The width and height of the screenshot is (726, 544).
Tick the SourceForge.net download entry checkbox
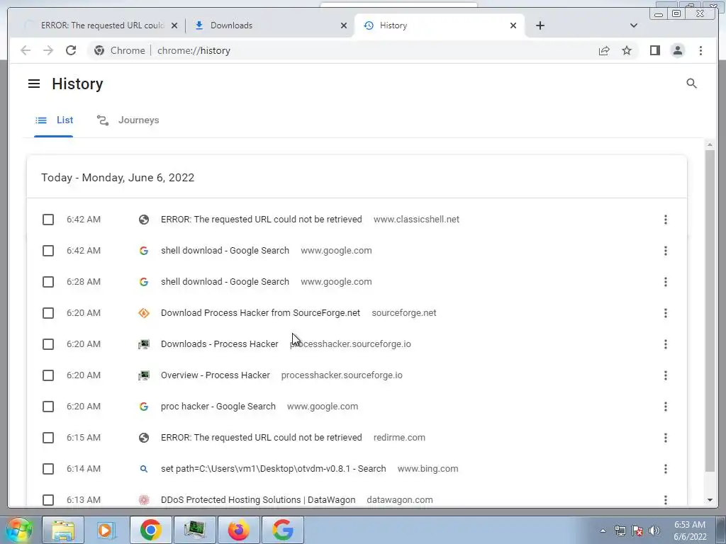[x=48, y=313]
